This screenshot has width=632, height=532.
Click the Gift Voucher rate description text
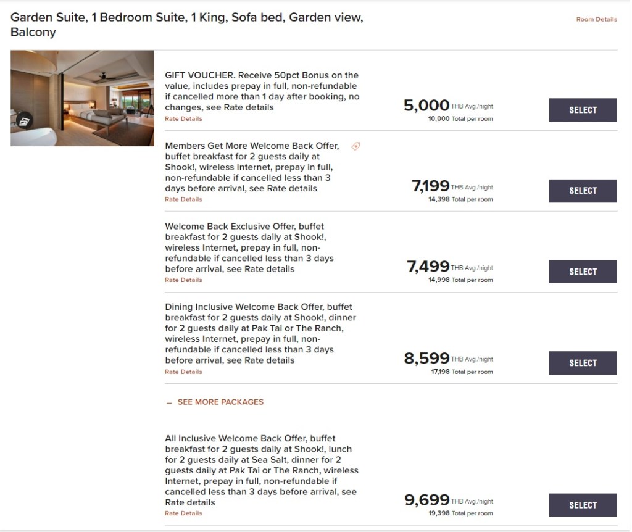pos(262,91)
